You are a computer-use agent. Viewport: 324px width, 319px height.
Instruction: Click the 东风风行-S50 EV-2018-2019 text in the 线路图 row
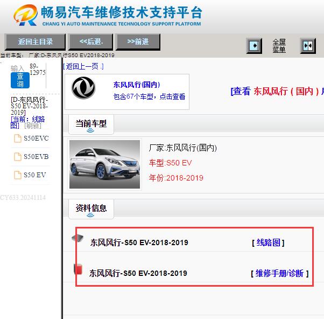point(139,242)
